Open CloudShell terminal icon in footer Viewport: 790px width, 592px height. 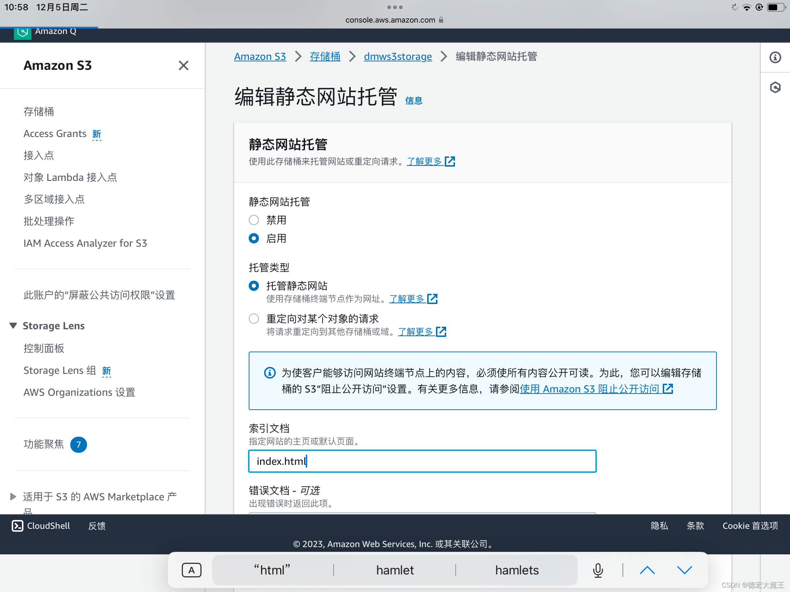[x=17, y=525]
